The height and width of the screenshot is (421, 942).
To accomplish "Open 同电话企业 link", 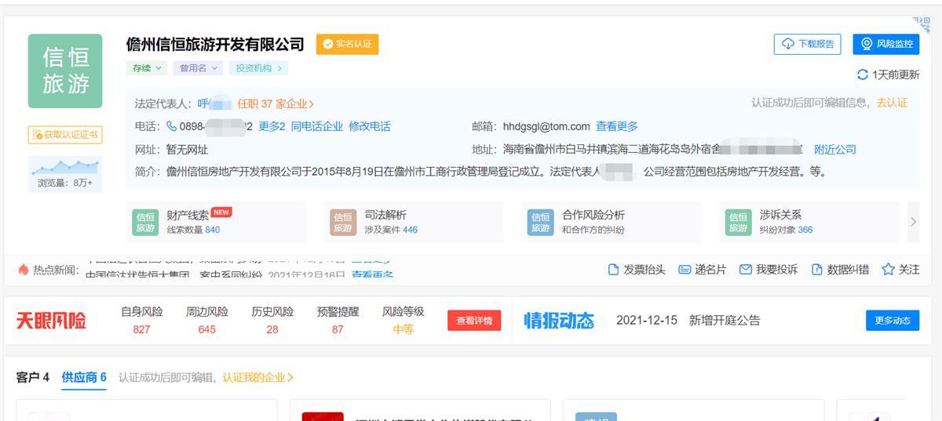I will pos(317,126).
